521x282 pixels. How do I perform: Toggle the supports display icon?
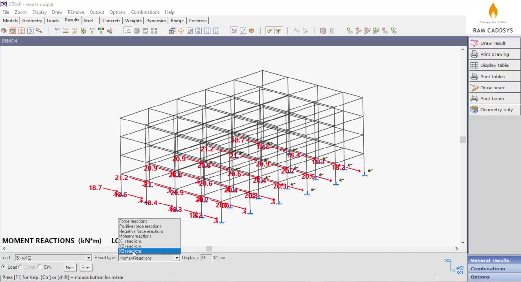tap(128, 31)
